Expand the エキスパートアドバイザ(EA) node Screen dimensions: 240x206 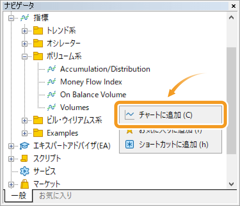tap(11, 146)
